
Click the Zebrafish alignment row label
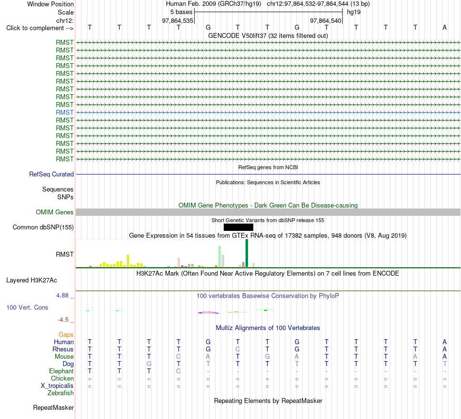61,393
